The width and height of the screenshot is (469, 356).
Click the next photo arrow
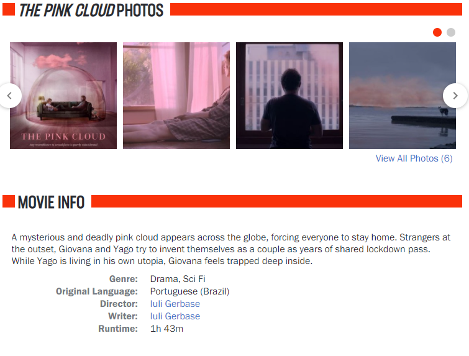(455, 96)
